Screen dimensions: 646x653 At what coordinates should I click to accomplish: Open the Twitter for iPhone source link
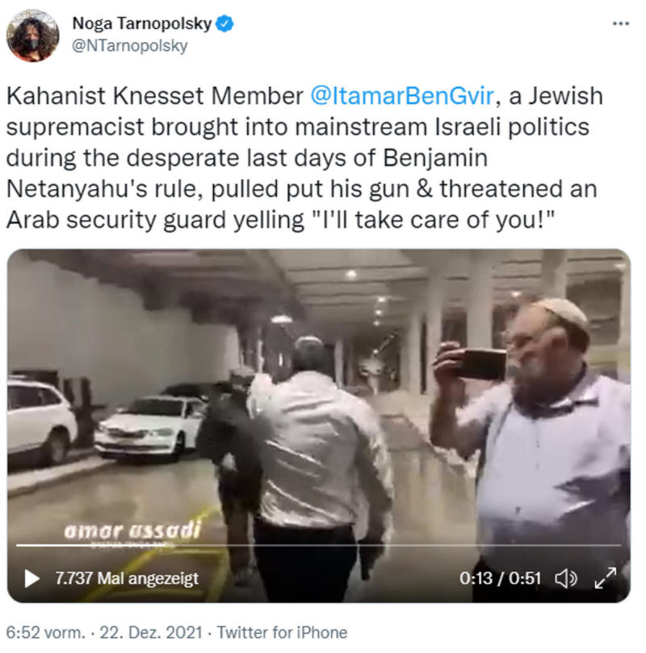point(282,632)
